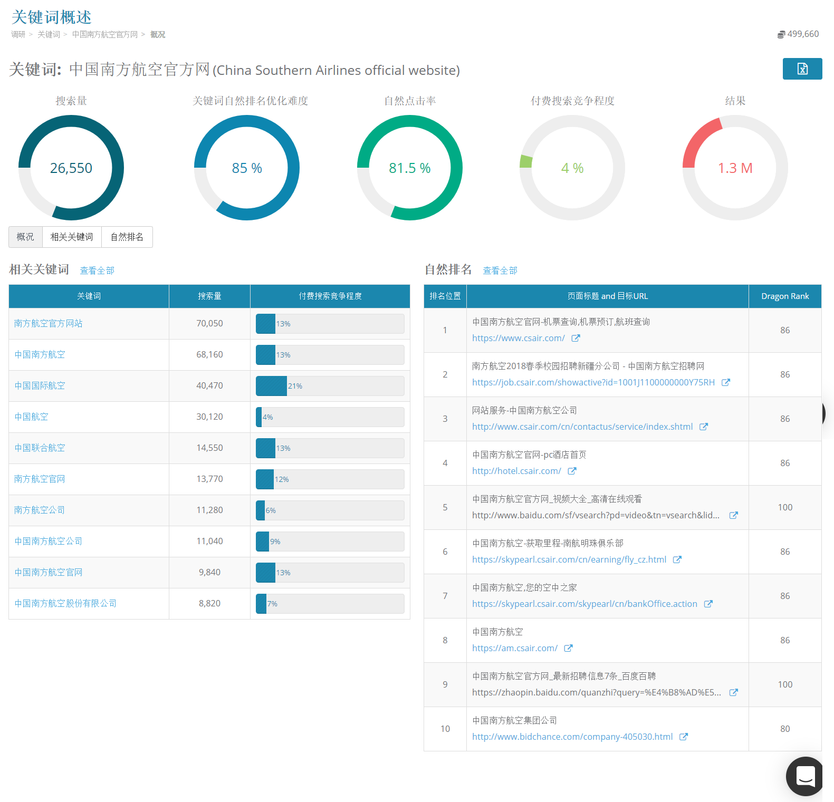Open keyword 中国航空

pos(32,417)
